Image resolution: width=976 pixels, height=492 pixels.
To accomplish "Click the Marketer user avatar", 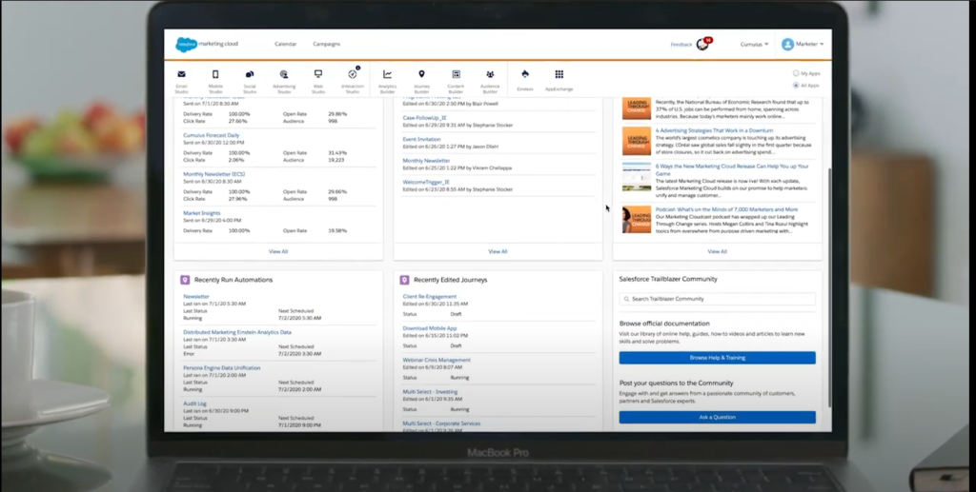I will tap(787, 44).
